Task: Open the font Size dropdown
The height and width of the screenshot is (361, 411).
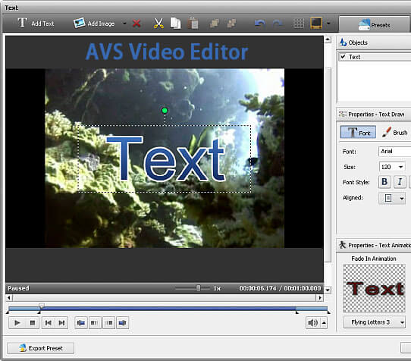Action: 400,167
